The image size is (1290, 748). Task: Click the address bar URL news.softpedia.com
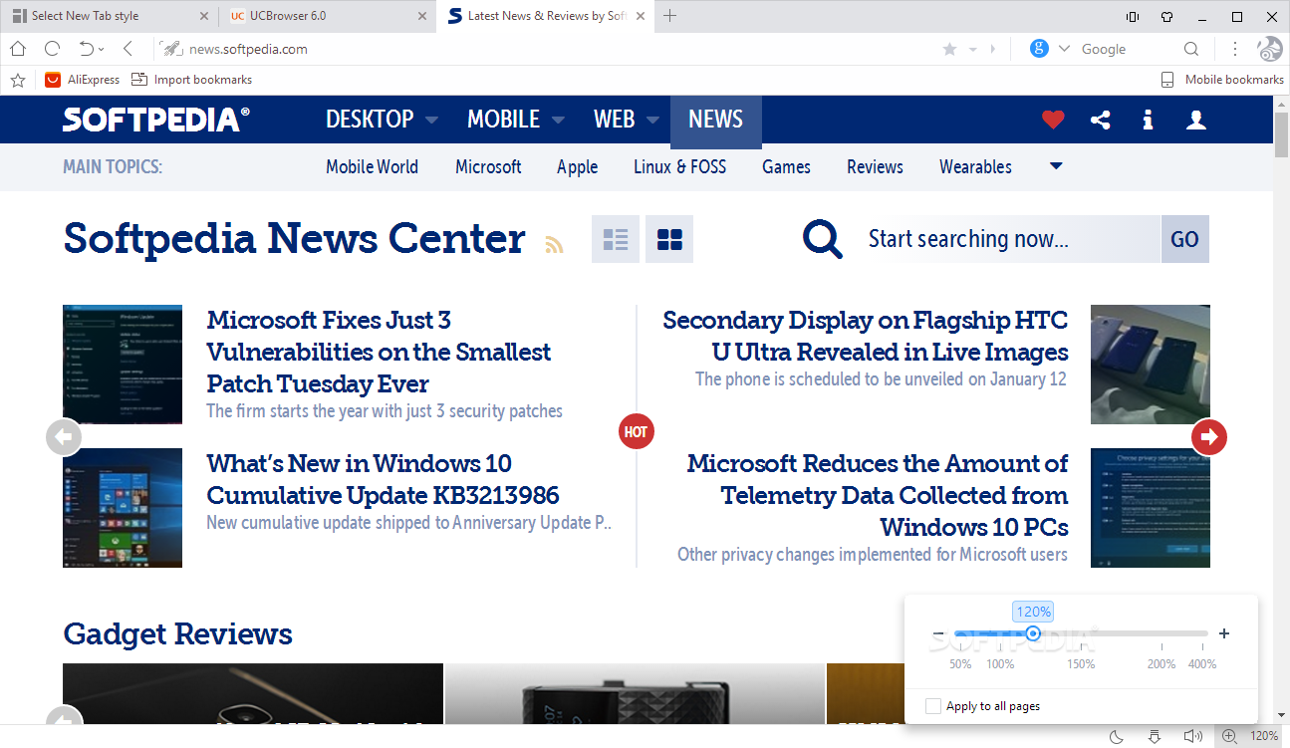tap(248, 49)
